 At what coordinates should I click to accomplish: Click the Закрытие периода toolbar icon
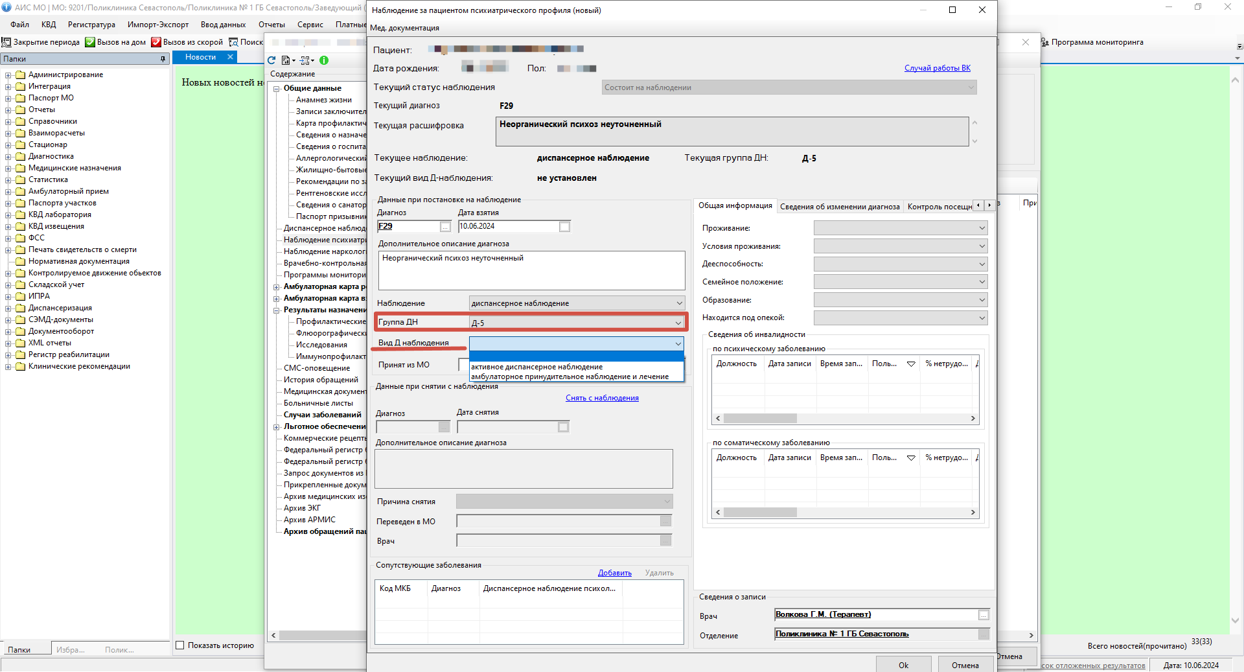point(6,42)
